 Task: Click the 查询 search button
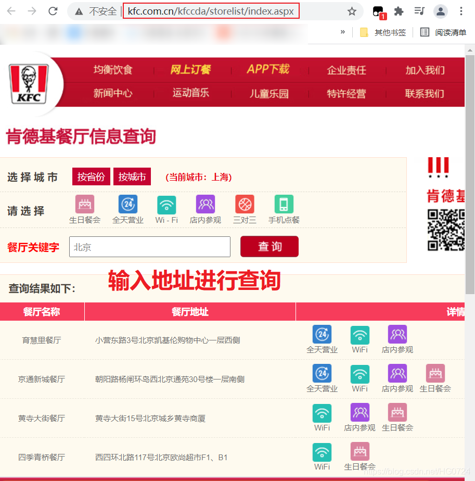pos(269,246)
